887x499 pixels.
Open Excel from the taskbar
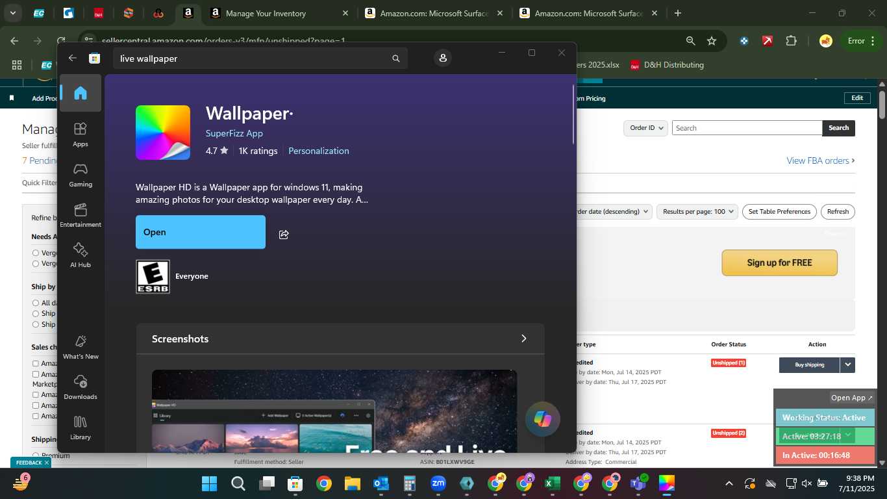(552, 483)
